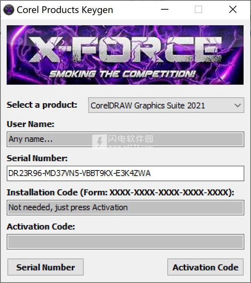Click the Serial Number label above the field
This screenshot has width=251, height=283.
coord(37,158)
